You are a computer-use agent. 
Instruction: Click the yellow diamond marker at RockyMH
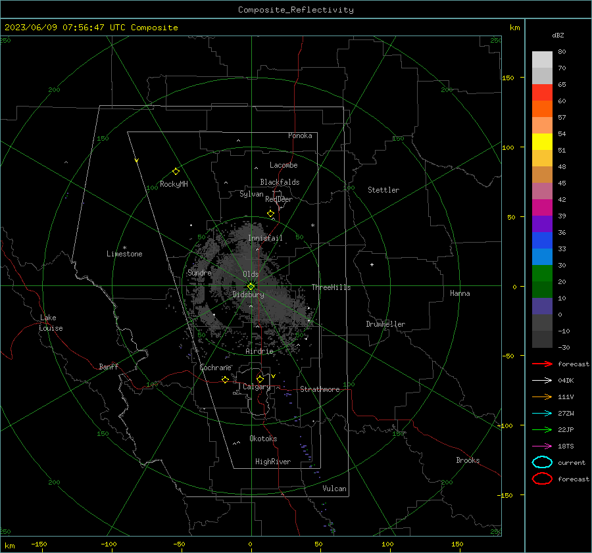(x=176, y=172)
